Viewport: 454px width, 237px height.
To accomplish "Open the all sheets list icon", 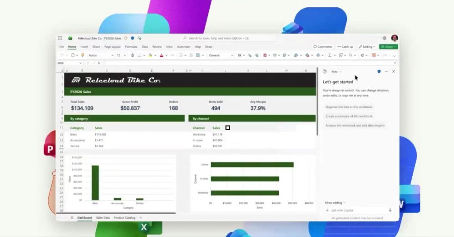I will pos(72,217).
